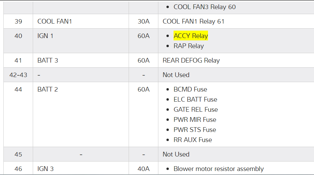Image resolution: width=314 pixels, height=175 pixels.
Task: Click the RAP Relay list item
Action: (189, 46)
